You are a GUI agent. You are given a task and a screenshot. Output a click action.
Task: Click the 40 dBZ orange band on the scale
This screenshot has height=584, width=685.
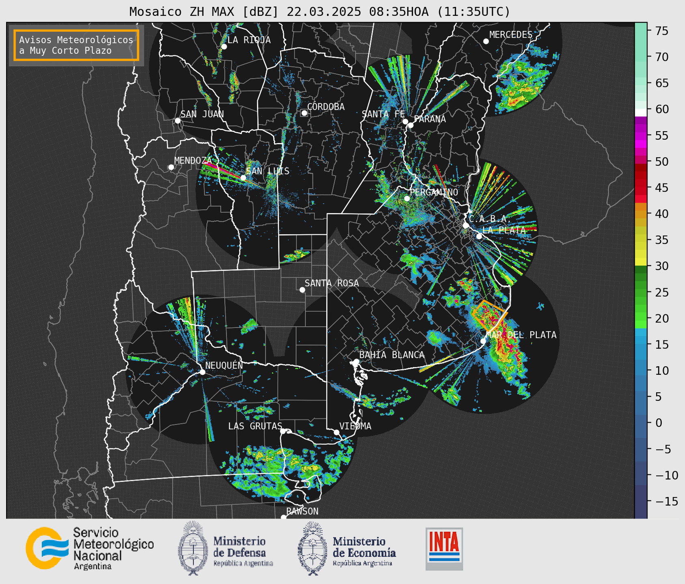click(641, 214)
